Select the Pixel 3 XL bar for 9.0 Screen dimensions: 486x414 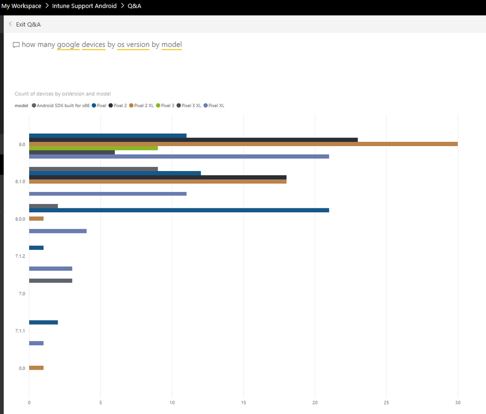[x=72, y=152]
